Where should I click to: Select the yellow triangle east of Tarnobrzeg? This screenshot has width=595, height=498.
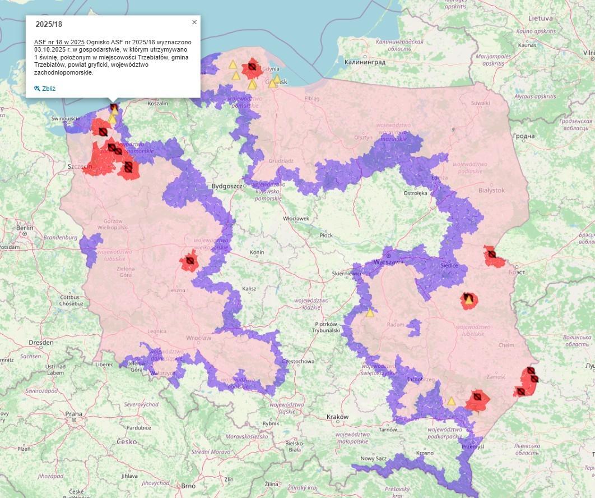[x=451, y=402]
